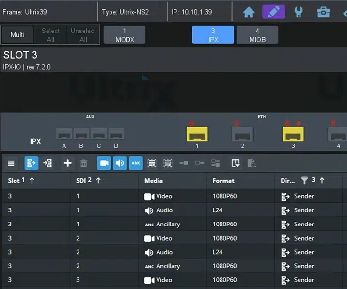This screenshot has height=289, width=347.
Task: Toggle the Audio media filter
Action: (x=120, y=163)
